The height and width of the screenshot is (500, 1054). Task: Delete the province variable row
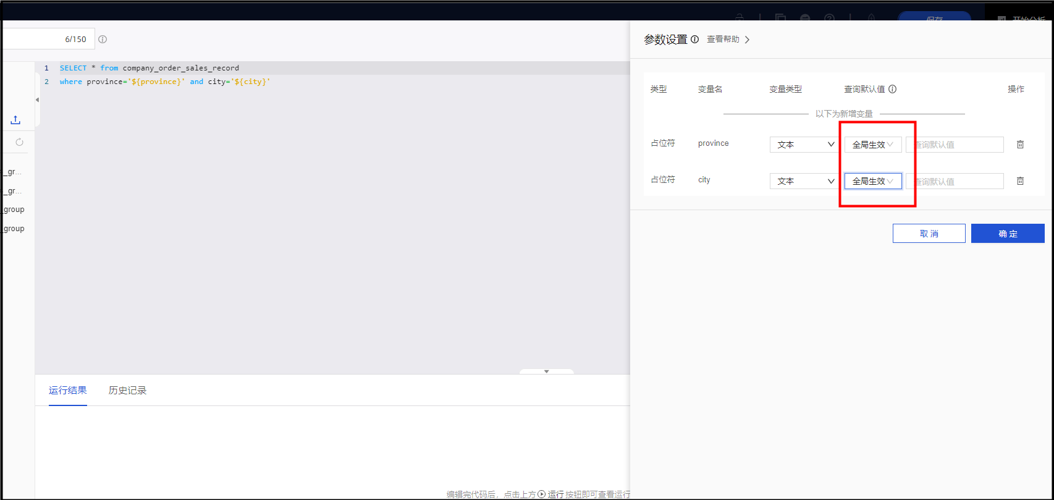pyautogui.click(x=1020, y=145)
